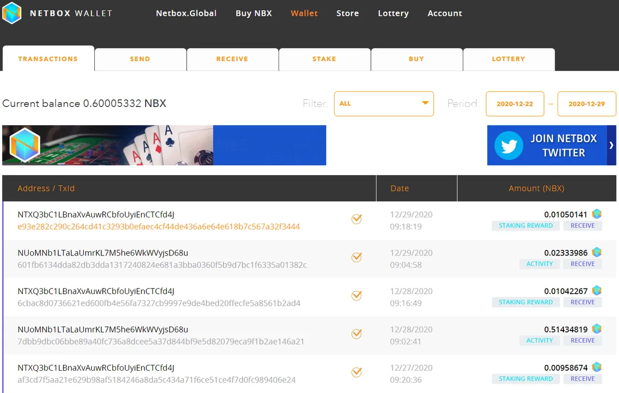Switch to the Send tab
The image size is (619, 393).
pyautogui.click(x=140, y=59)
